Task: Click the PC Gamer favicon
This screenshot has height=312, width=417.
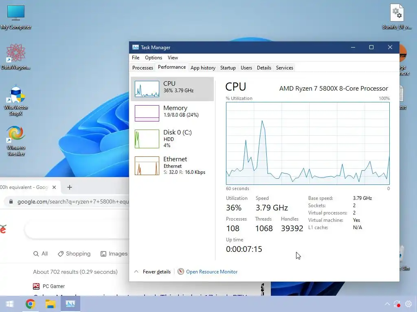Action: click(x=36, y=286)
